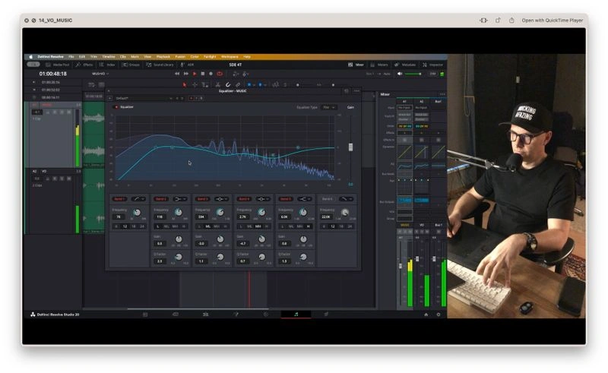This screenshot has height=373, width=608.
Task: Toggle Band 2 on or off
Action: (161, 199)
